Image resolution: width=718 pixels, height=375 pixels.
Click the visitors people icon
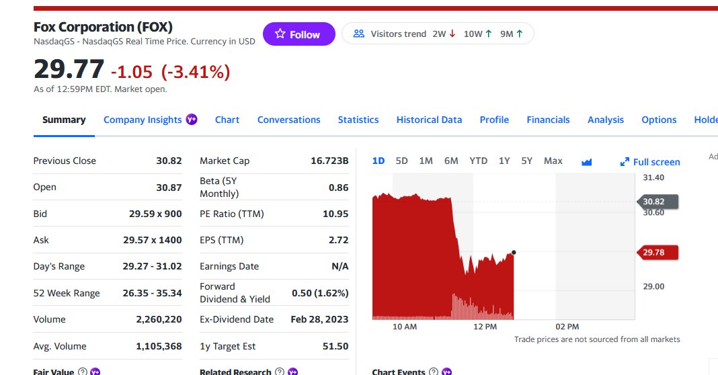[x=359, y=34]
